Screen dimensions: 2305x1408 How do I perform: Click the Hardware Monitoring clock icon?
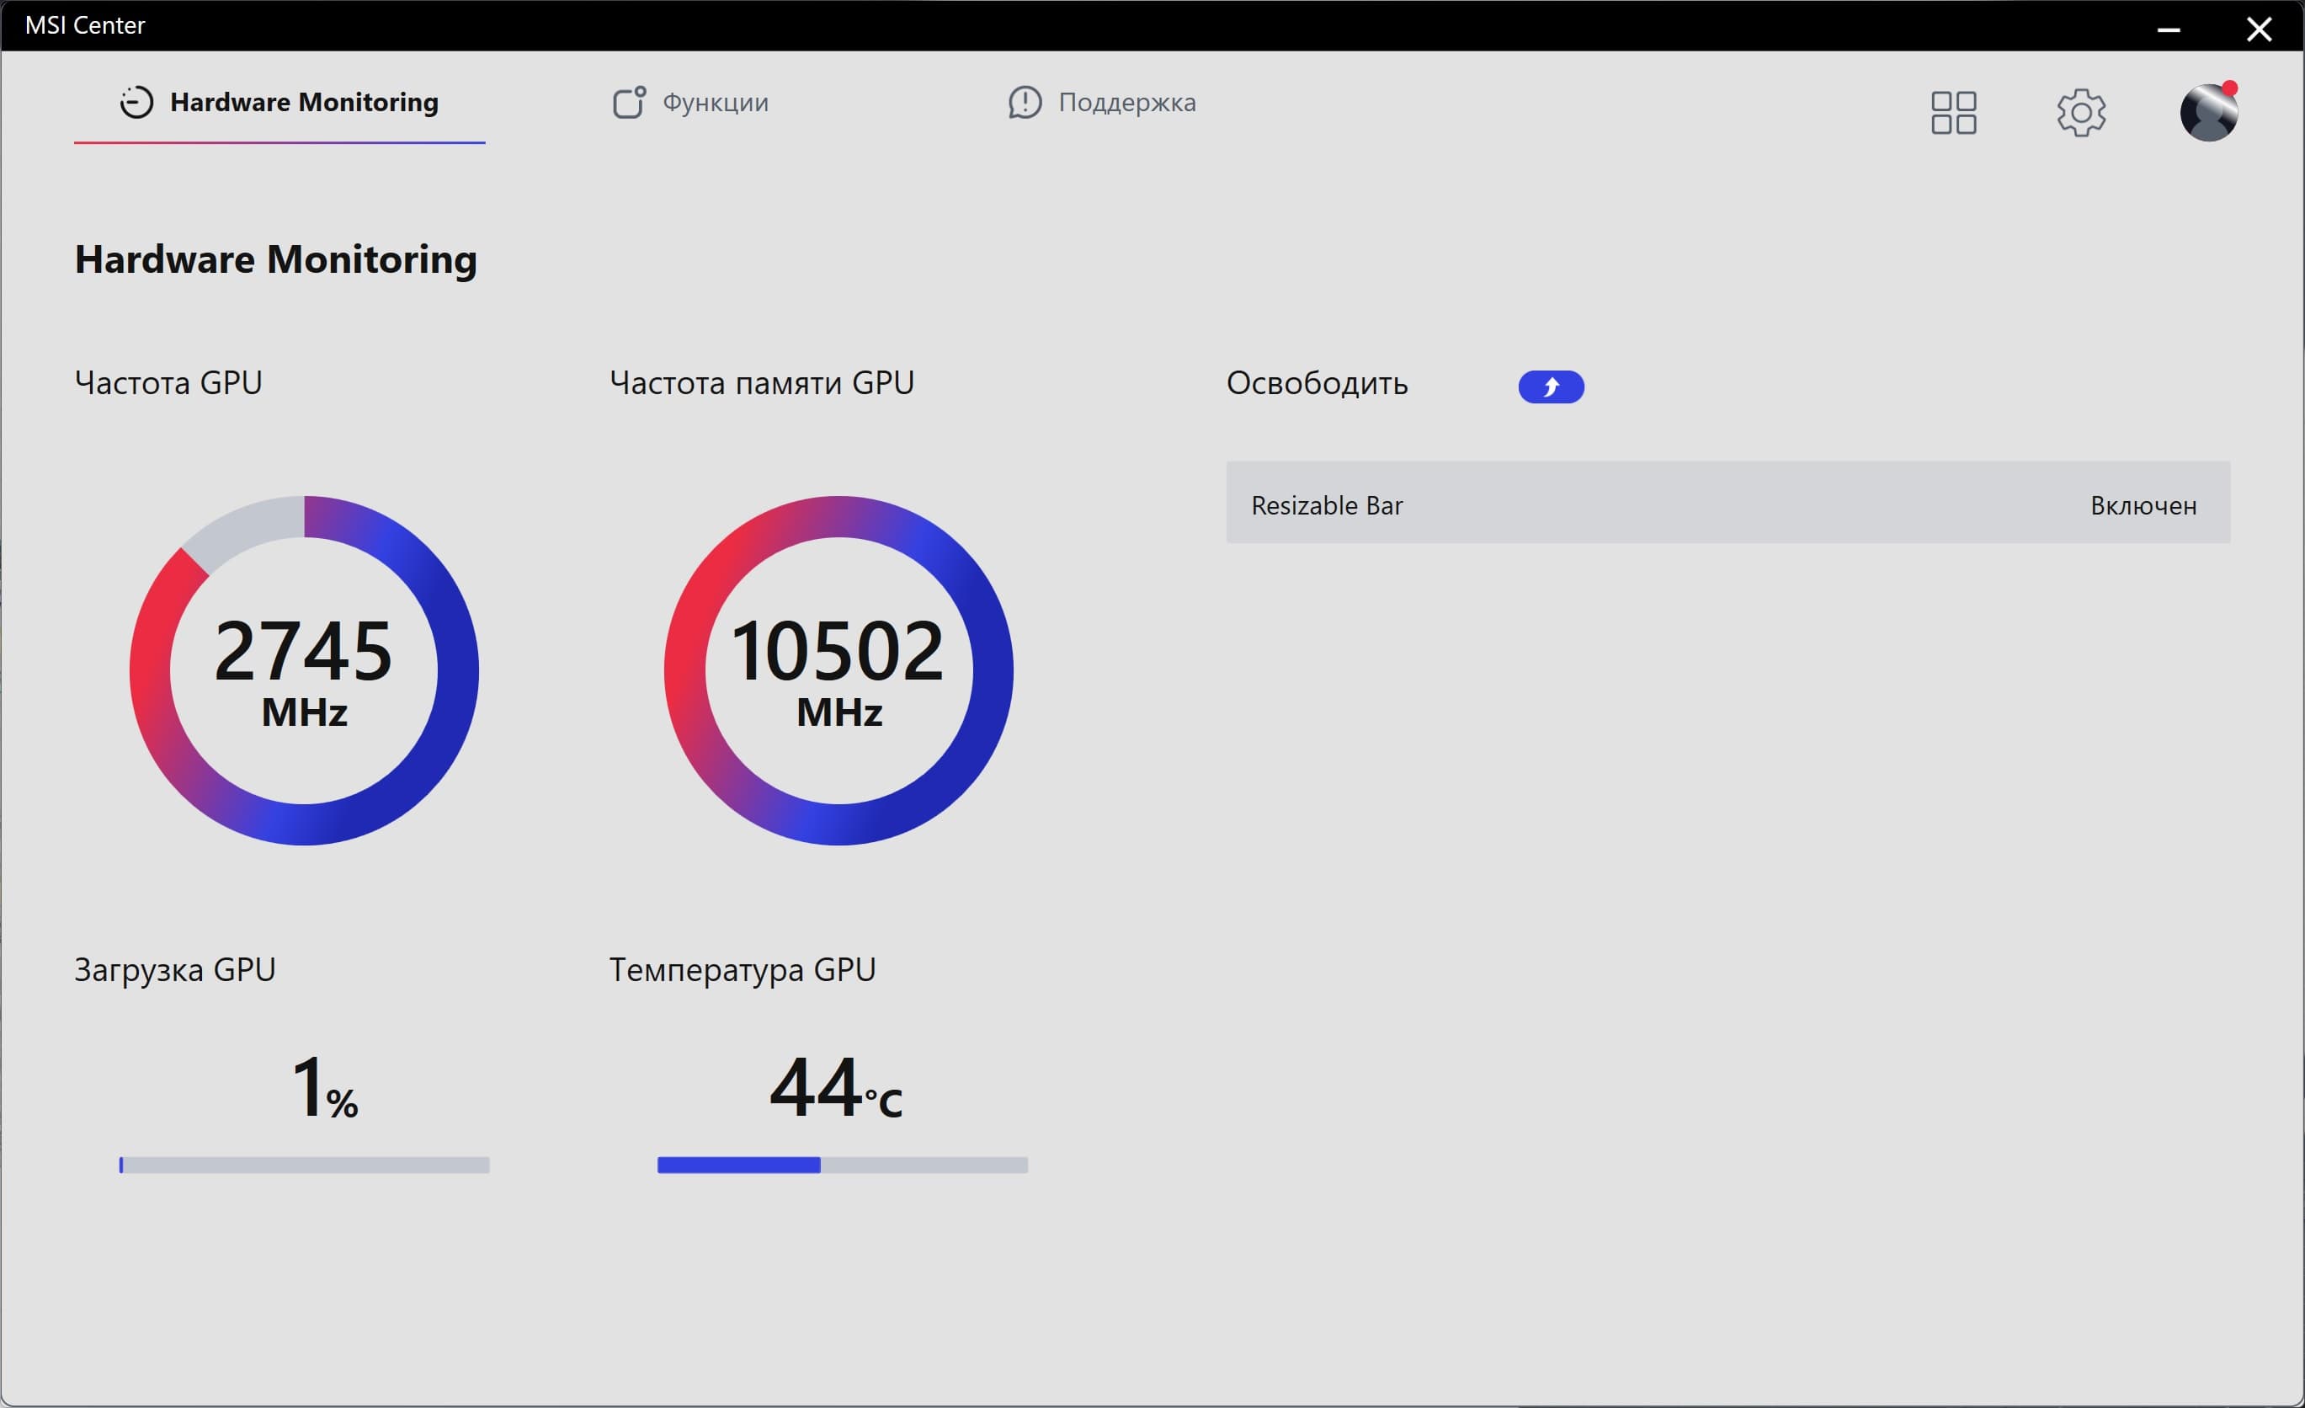(136, 102)
